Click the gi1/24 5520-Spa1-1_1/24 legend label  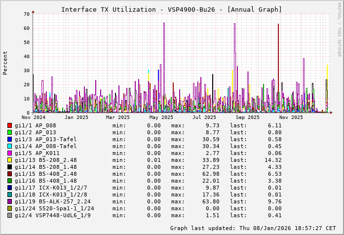[54, 208]
